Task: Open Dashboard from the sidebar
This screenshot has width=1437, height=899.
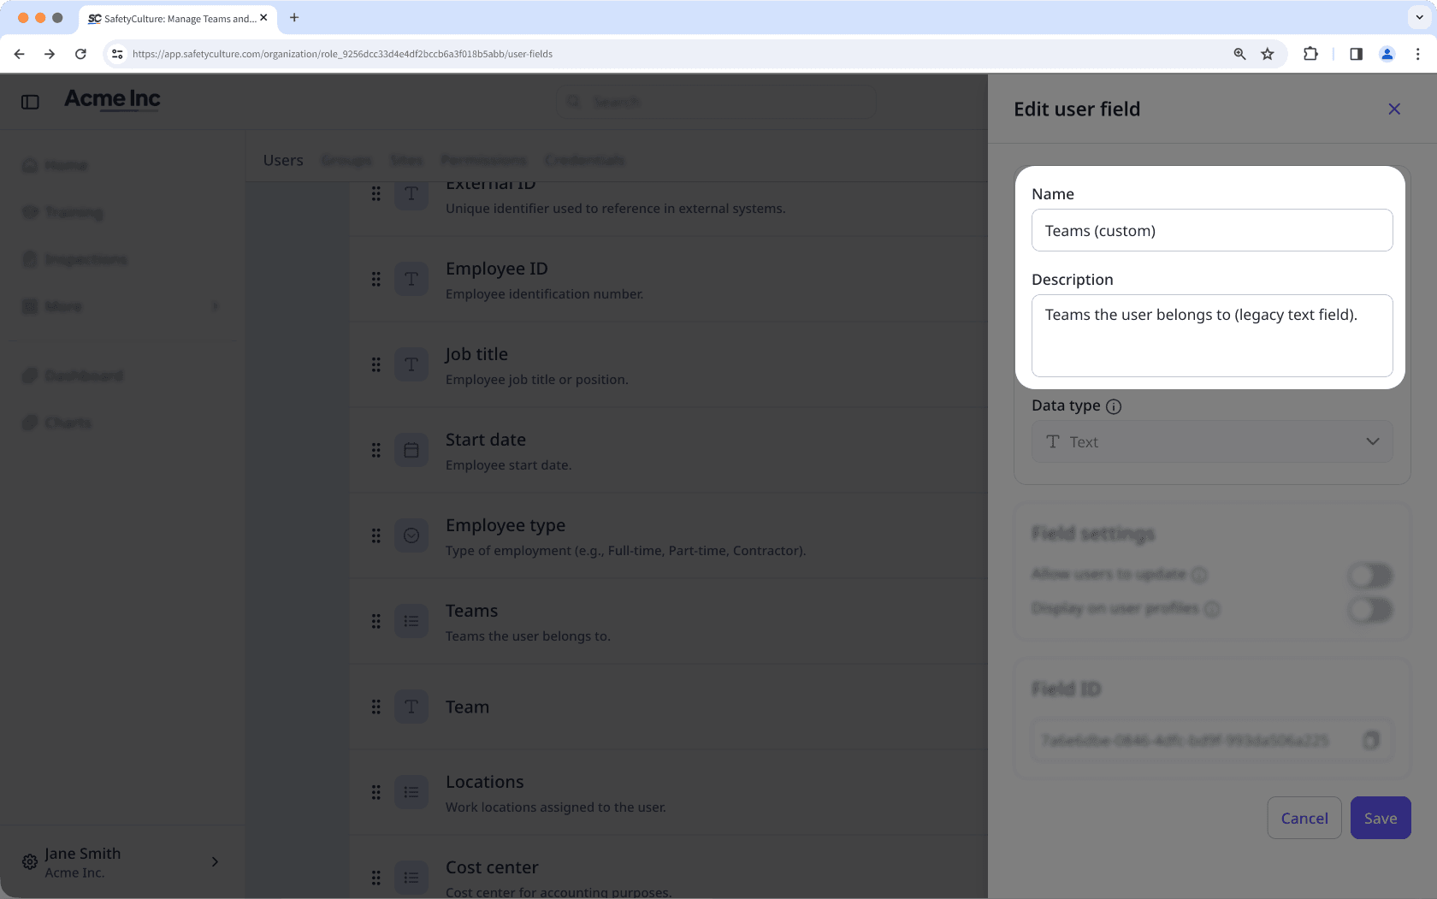Action: (x=82, y=376)
